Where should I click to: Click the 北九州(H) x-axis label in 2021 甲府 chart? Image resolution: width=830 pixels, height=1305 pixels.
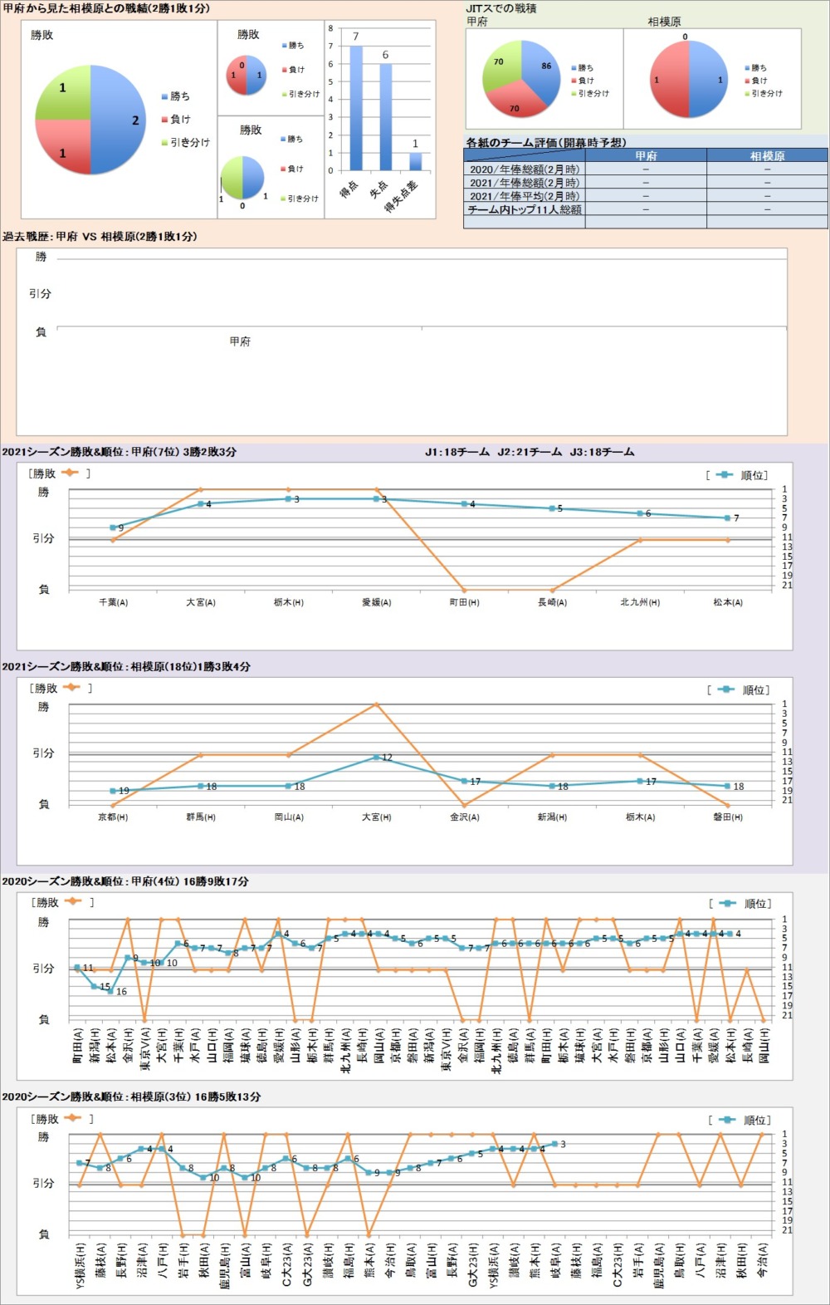640,602
